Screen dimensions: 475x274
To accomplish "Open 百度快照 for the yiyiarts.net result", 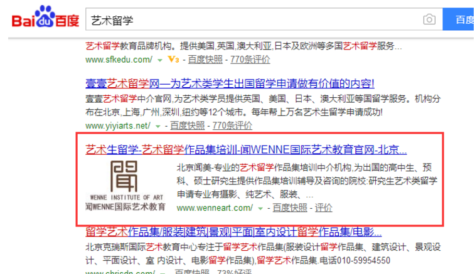I will pos(187,125).
